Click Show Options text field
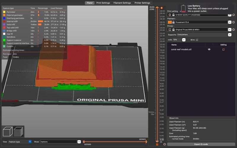237x148 pixels. coord(59,142)
